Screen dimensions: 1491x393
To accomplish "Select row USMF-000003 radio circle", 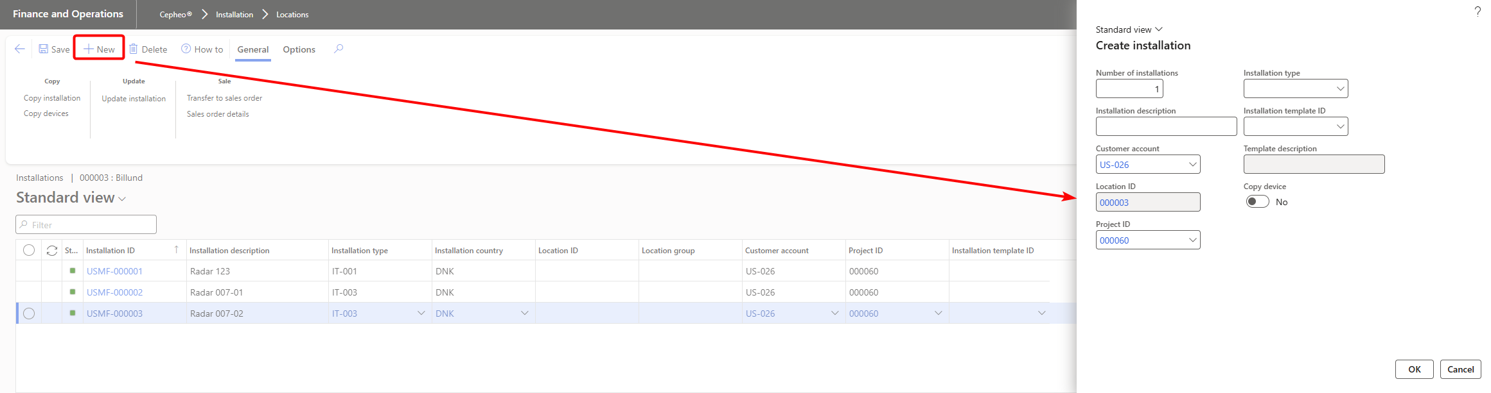I will pos(29,314).
